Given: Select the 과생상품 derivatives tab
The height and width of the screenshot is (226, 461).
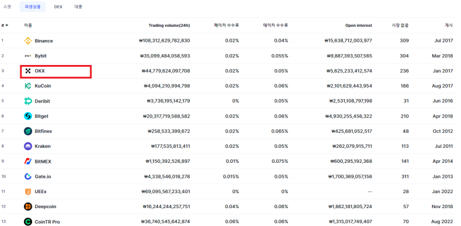Looking at the screenshot, I should [x=33, y=7].
